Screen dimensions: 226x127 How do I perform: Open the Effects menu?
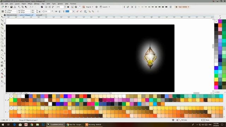click(x=30, y=4)
